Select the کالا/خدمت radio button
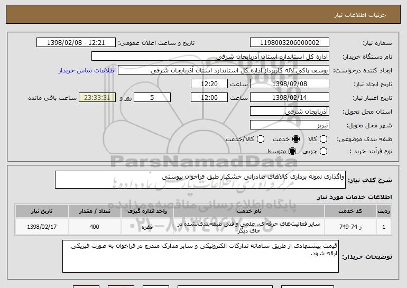The image size is (407, 288). point(261,139)
